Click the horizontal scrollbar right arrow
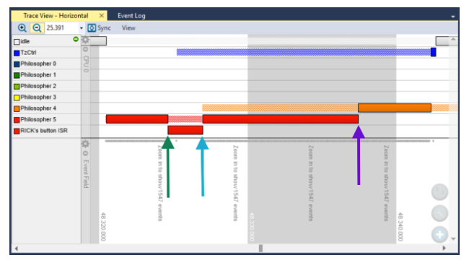The image size is (469, 263). pos(444,248)
